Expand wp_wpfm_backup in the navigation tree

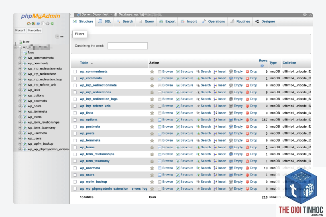tap(20, 144)
